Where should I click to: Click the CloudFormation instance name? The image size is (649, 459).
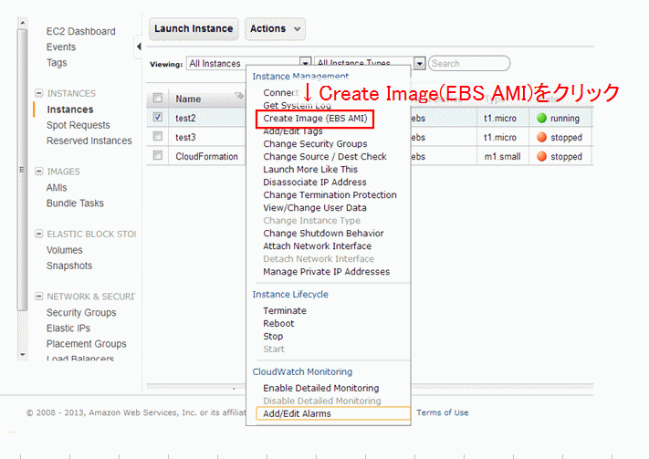(x=206, y=157)
